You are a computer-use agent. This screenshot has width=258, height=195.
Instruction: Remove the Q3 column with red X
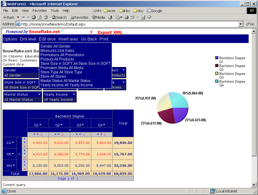[x=84, y=135]
